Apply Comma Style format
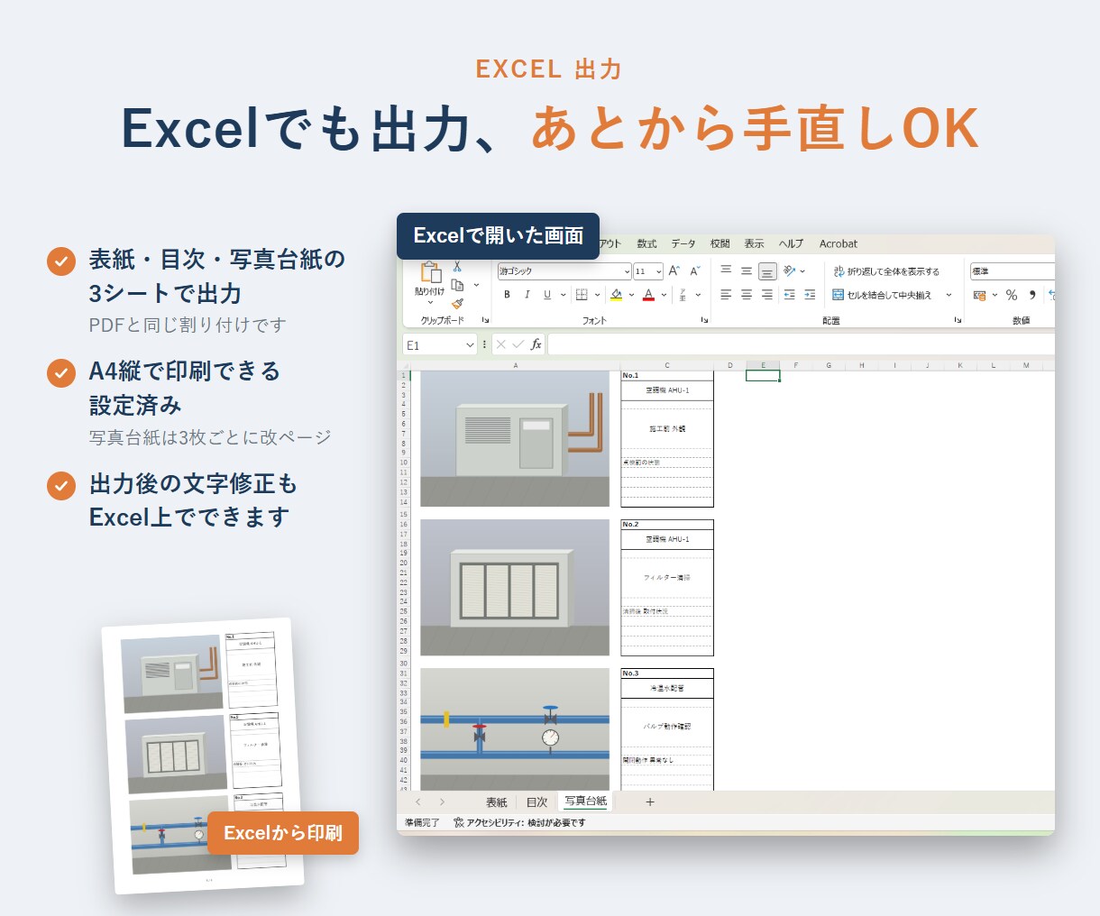 click(1032, 296)
